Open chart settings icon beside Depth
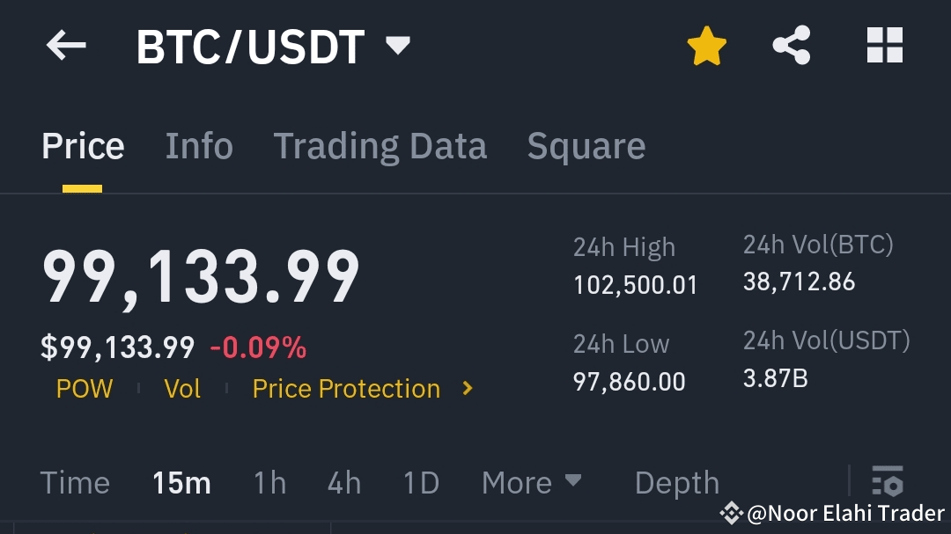The height and width of the screenshot is (534, 951). [888, 481]
